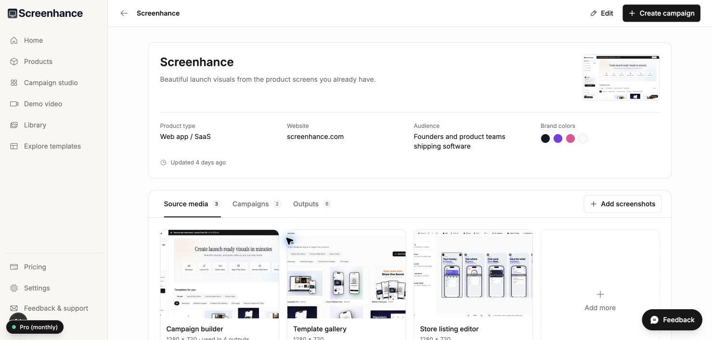Open Settings in the sidebar
Image resolution: width=712 pixels, height=340 pixels.
pos(54,288)
